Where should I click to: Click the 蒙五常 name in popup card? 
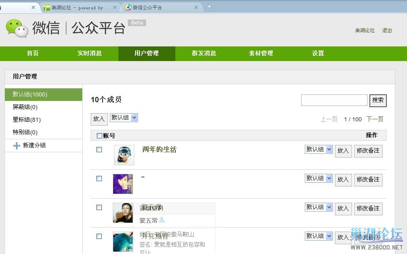tap(149, 221)
